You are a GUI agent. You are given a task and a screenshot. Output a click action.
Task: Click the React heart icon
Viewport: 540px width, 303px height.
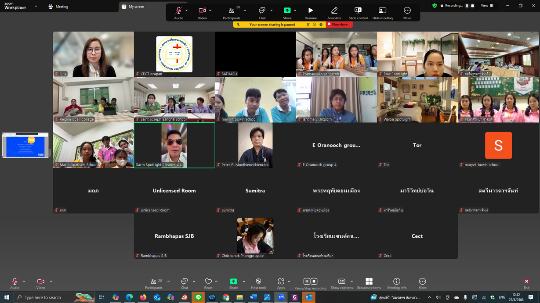[208, 283]
